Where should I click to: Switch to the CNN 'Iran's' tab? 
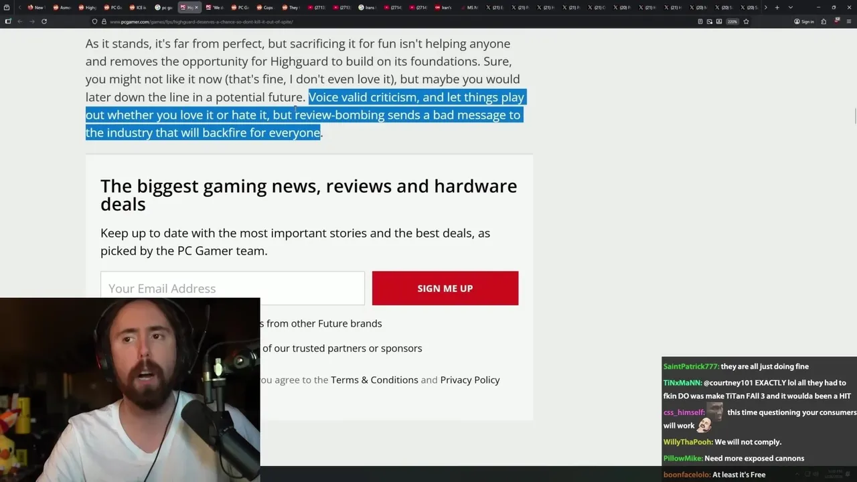(x=443, y=7)
